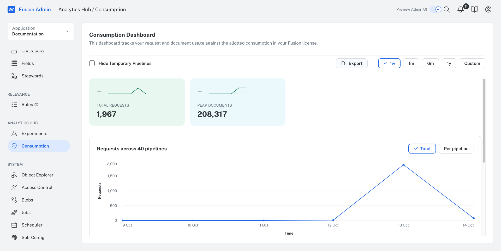
Task: Open the user account profile icon
Action: (488, 9)
